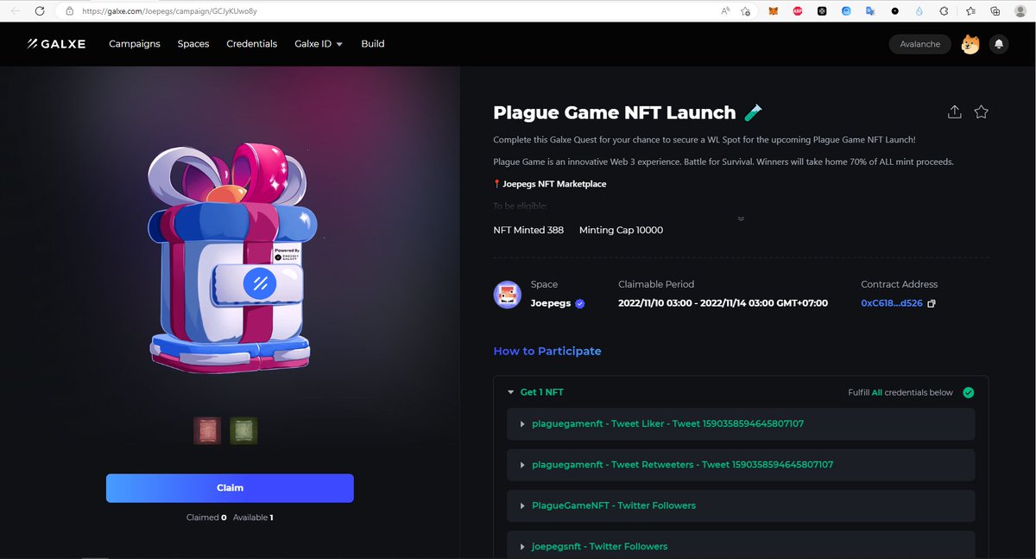Image resolution: width=1036 pixels, height=559 pixels.
Task: Open the water drop extension
Action: 919,11
